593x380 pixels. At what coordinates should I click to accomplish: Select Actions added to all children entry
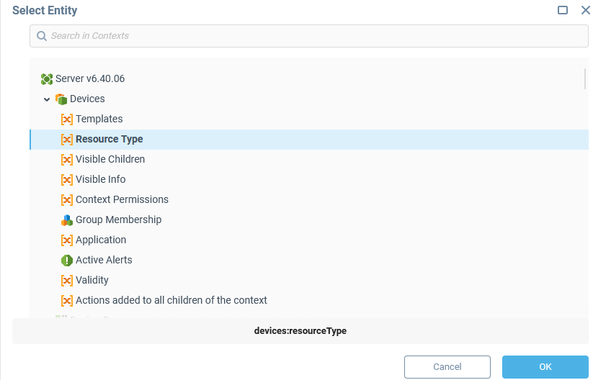click(171, 301)
